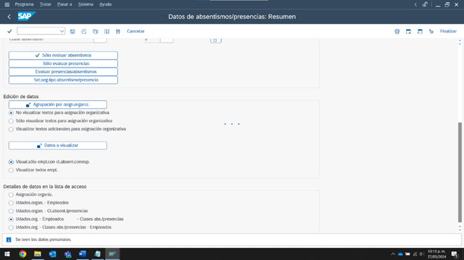This screenshot has width=464, height=260.
Task: Expand the 'Datos a visualizar' section
Action: click(x=57, y=146)
